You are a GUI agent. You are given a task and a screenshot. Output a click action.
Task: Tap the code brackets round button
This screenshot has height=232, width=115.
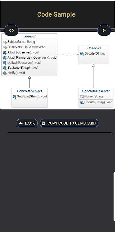pos(11,30)
